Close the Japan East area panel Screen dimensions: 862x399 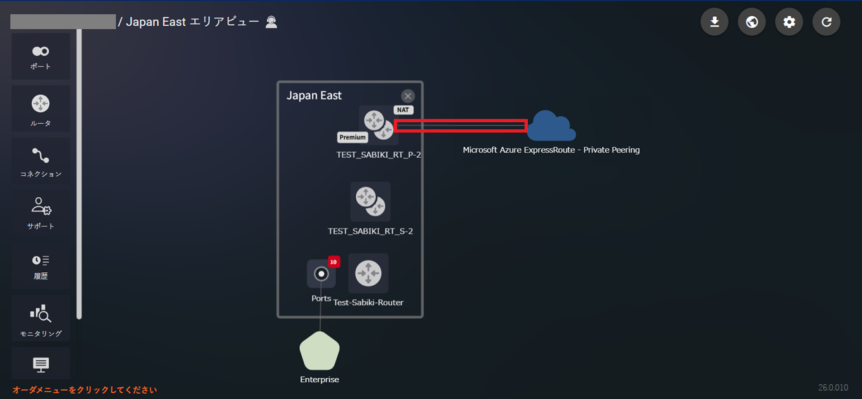407,96
